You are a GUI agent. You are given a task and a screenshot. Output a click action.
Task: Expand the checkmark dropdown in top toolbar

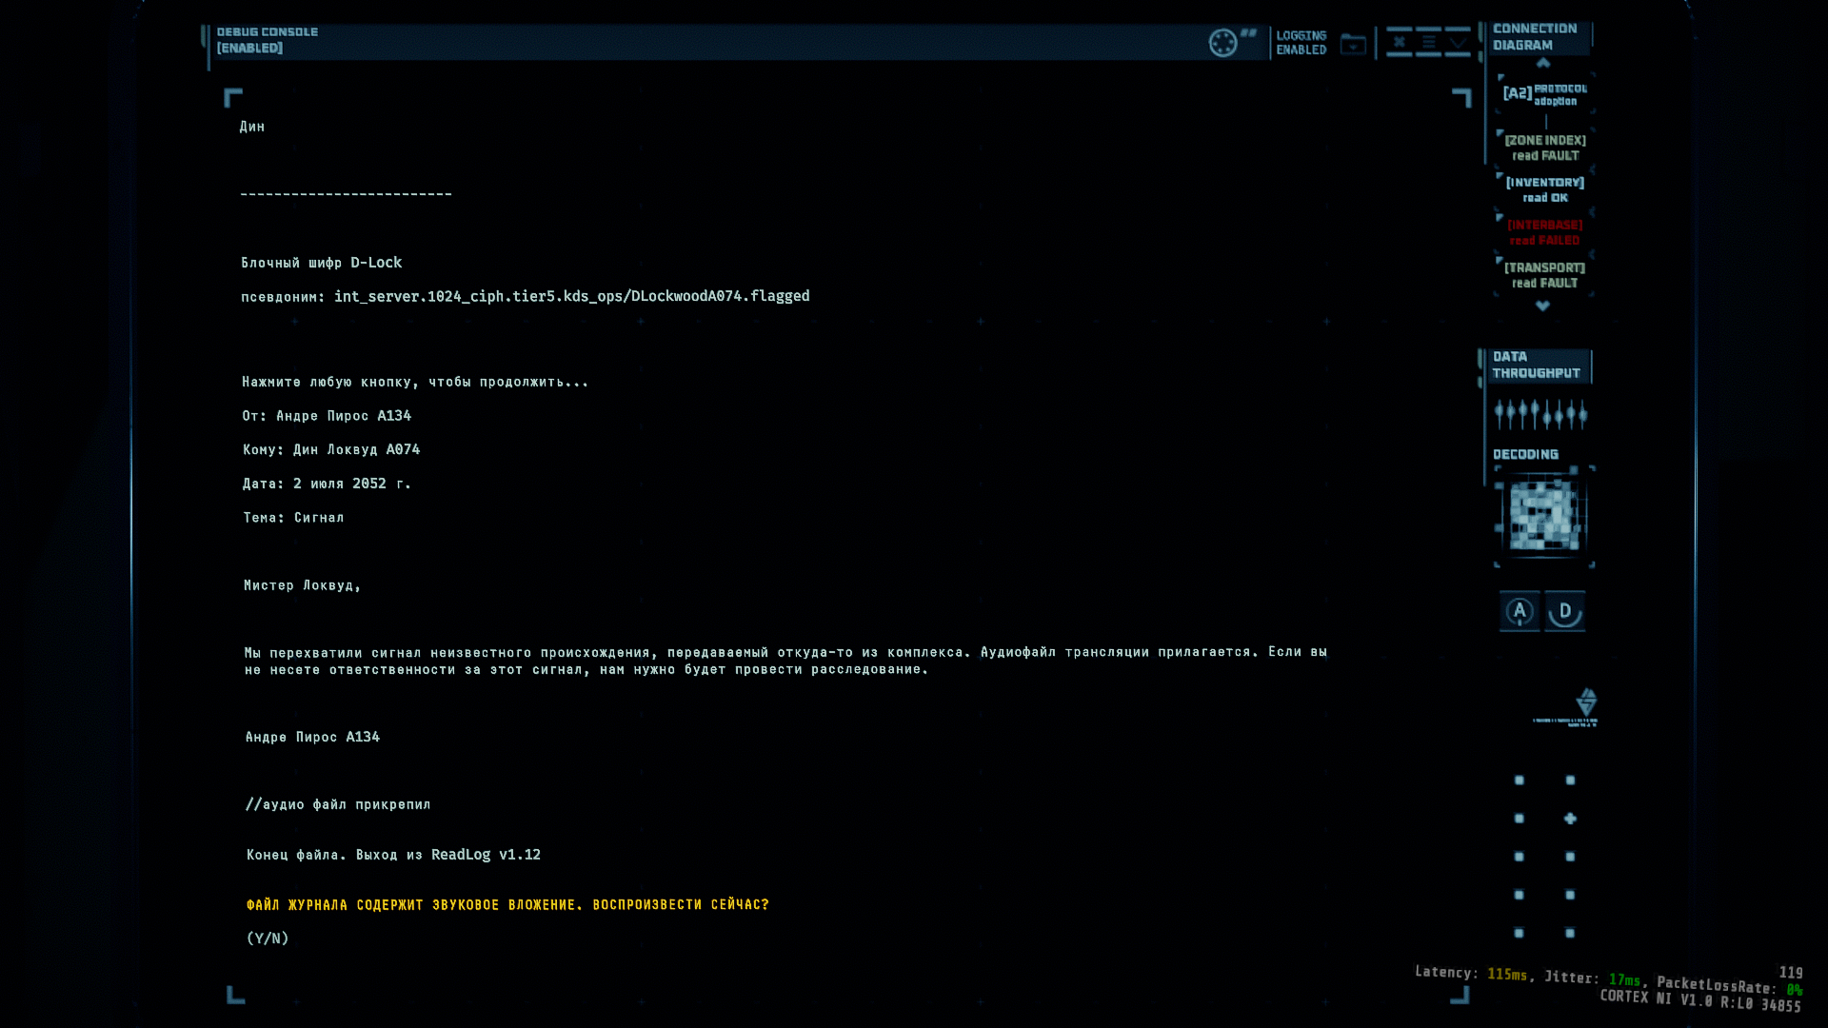point(1458,43)
